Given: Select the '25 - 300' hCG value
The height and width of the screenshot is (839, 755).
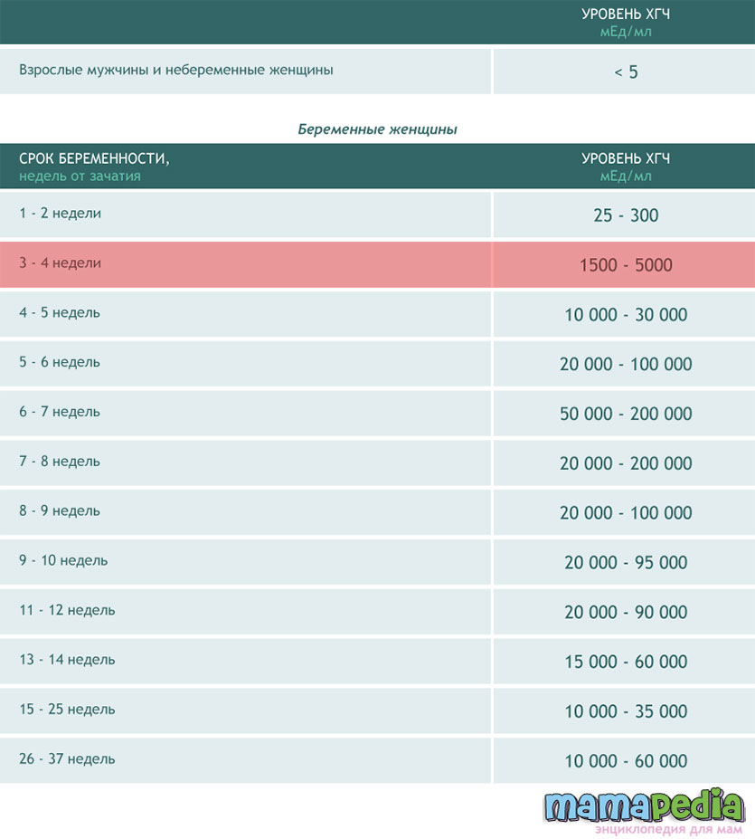Looking at the screenshot, I should click(x=626, y=215).
